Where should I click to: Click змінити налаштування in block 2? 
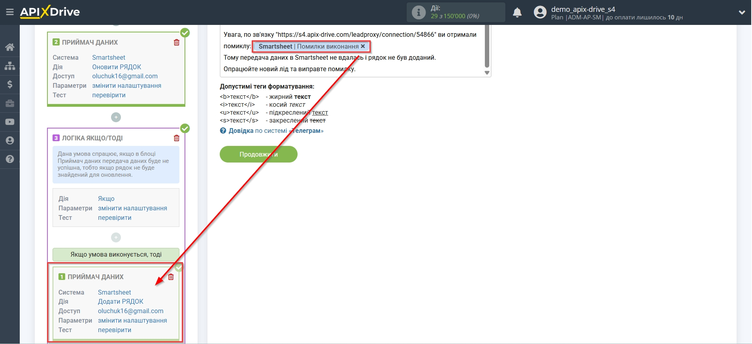126,86
